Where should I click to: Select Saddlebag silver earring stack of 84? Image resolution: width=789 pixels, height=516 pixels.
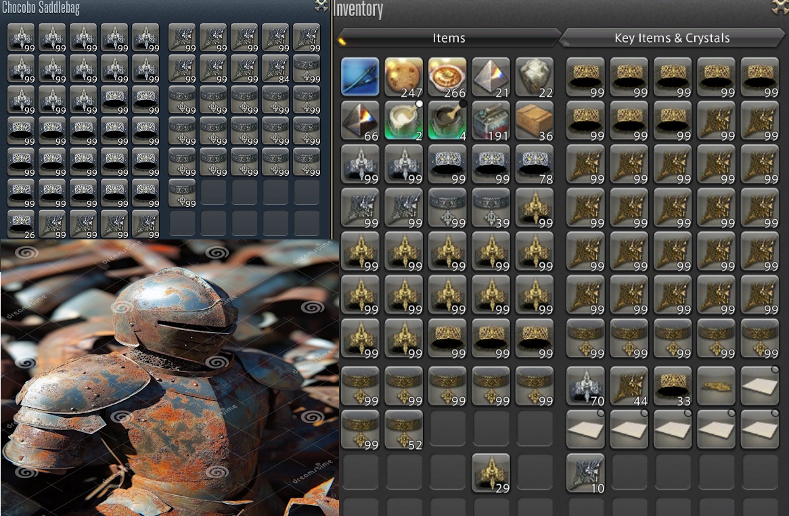click(x=275, y=69)
